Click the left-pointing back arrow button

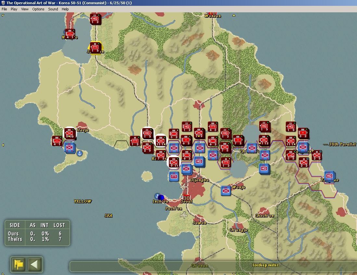tap(35, 265)
